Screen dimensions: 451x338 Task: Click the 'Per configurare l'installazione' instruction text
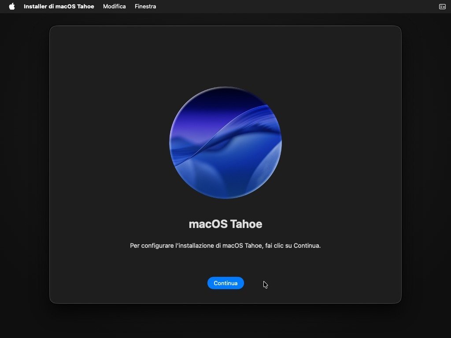coord(225,246)
